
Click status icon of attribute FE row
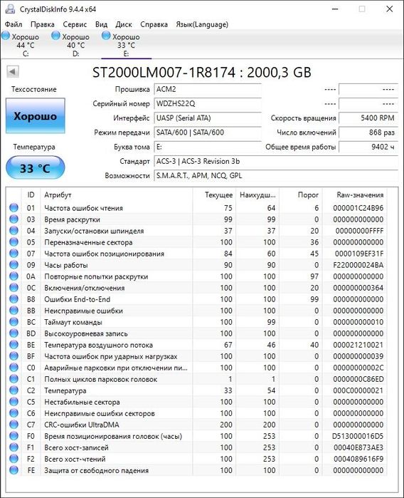[14, 470]
